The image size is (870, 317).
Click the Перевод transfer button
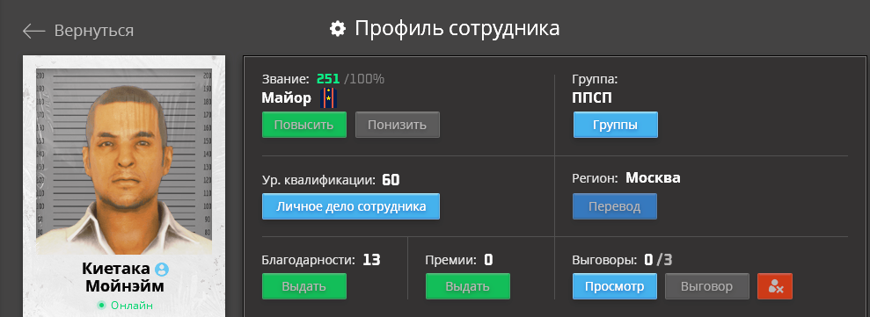(x=615, y=206)
